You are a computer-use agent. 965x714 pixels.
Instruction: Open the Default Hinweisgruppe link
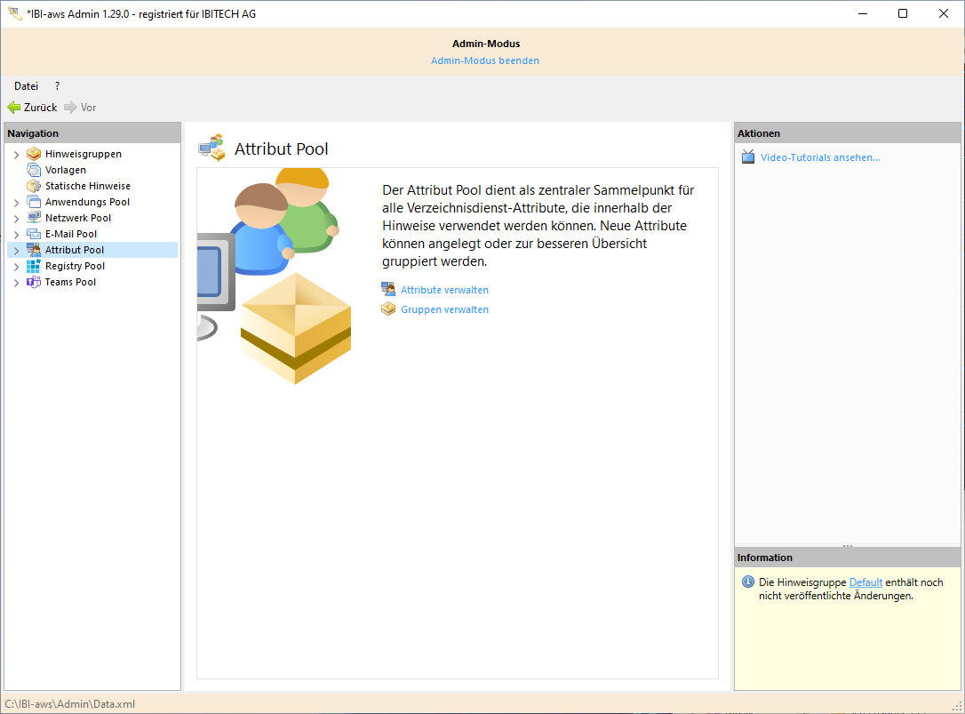coord(865,582)
